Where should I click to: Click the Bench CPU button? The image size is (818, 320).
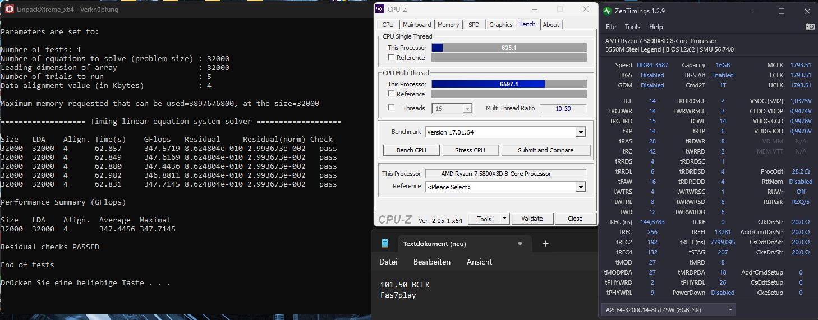pyautogui.click(x=412, y=150)
